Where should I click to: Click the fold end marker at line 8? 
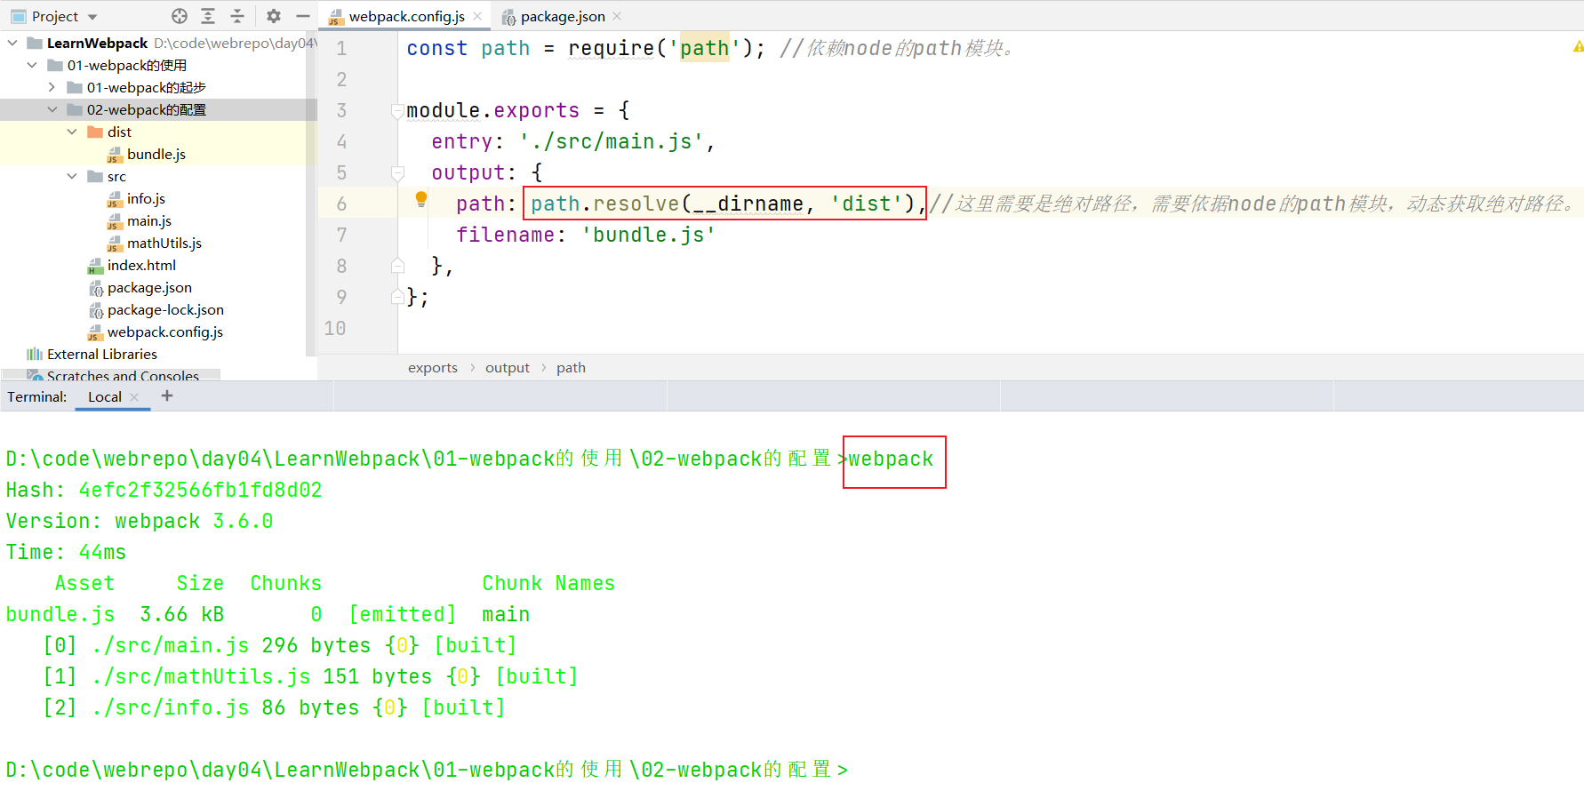pos(397,266)
